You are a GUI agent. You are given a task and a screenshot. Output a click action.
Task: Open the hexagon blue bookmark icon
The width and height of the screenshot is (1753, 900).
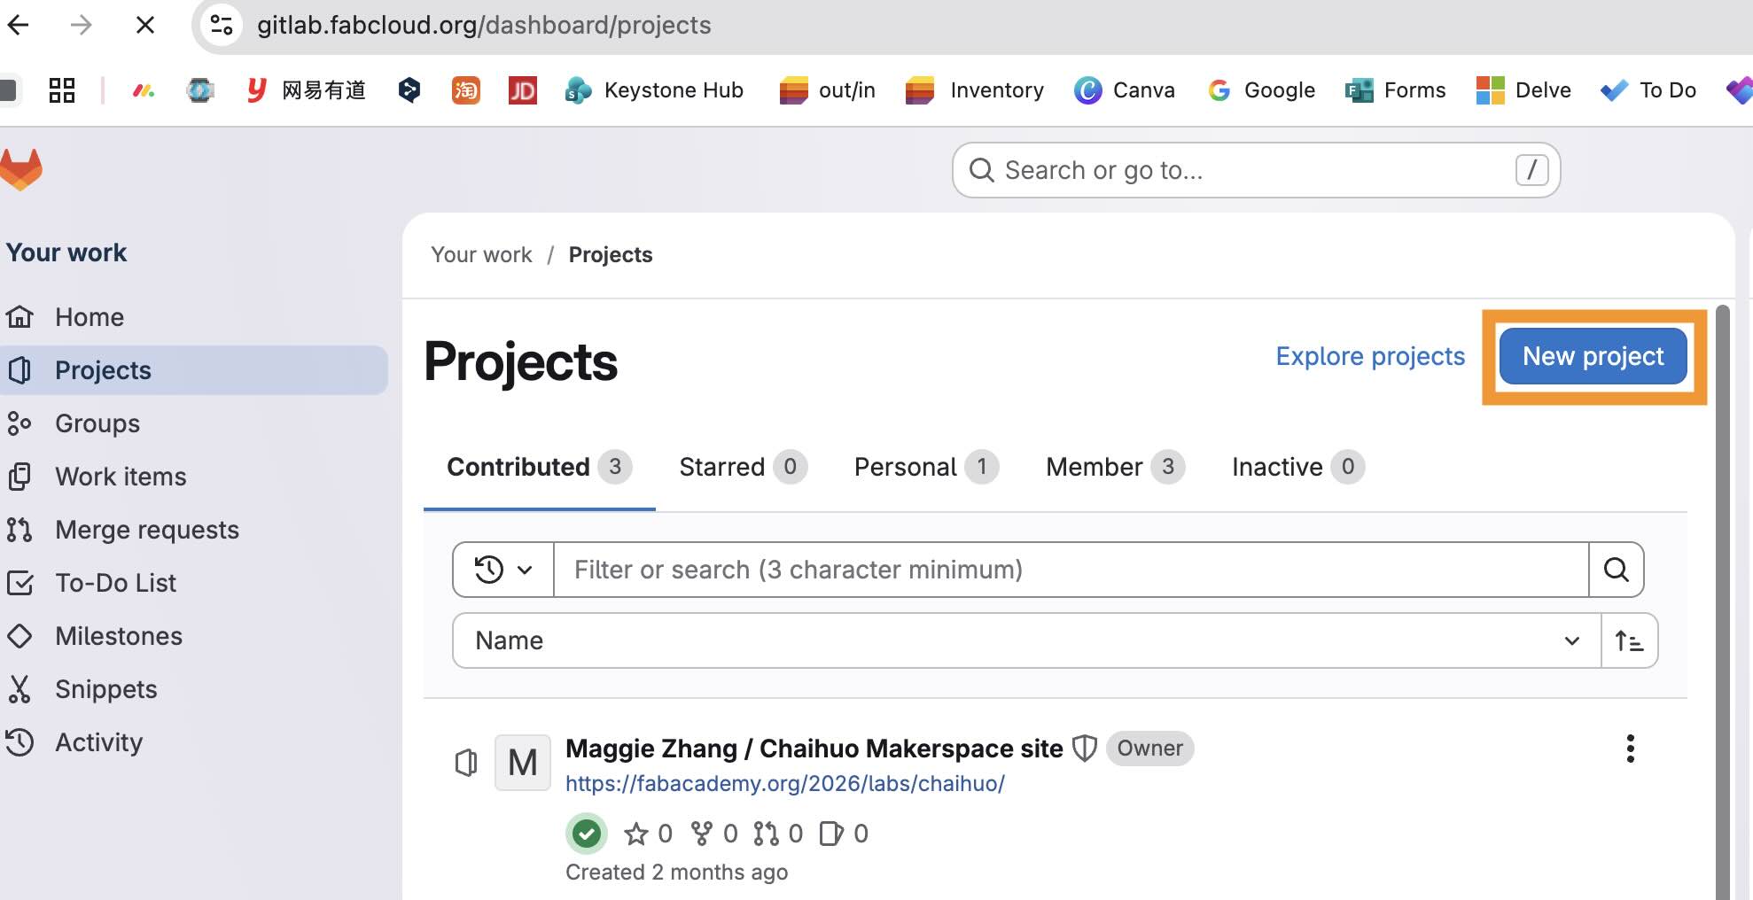coord(409,90)
